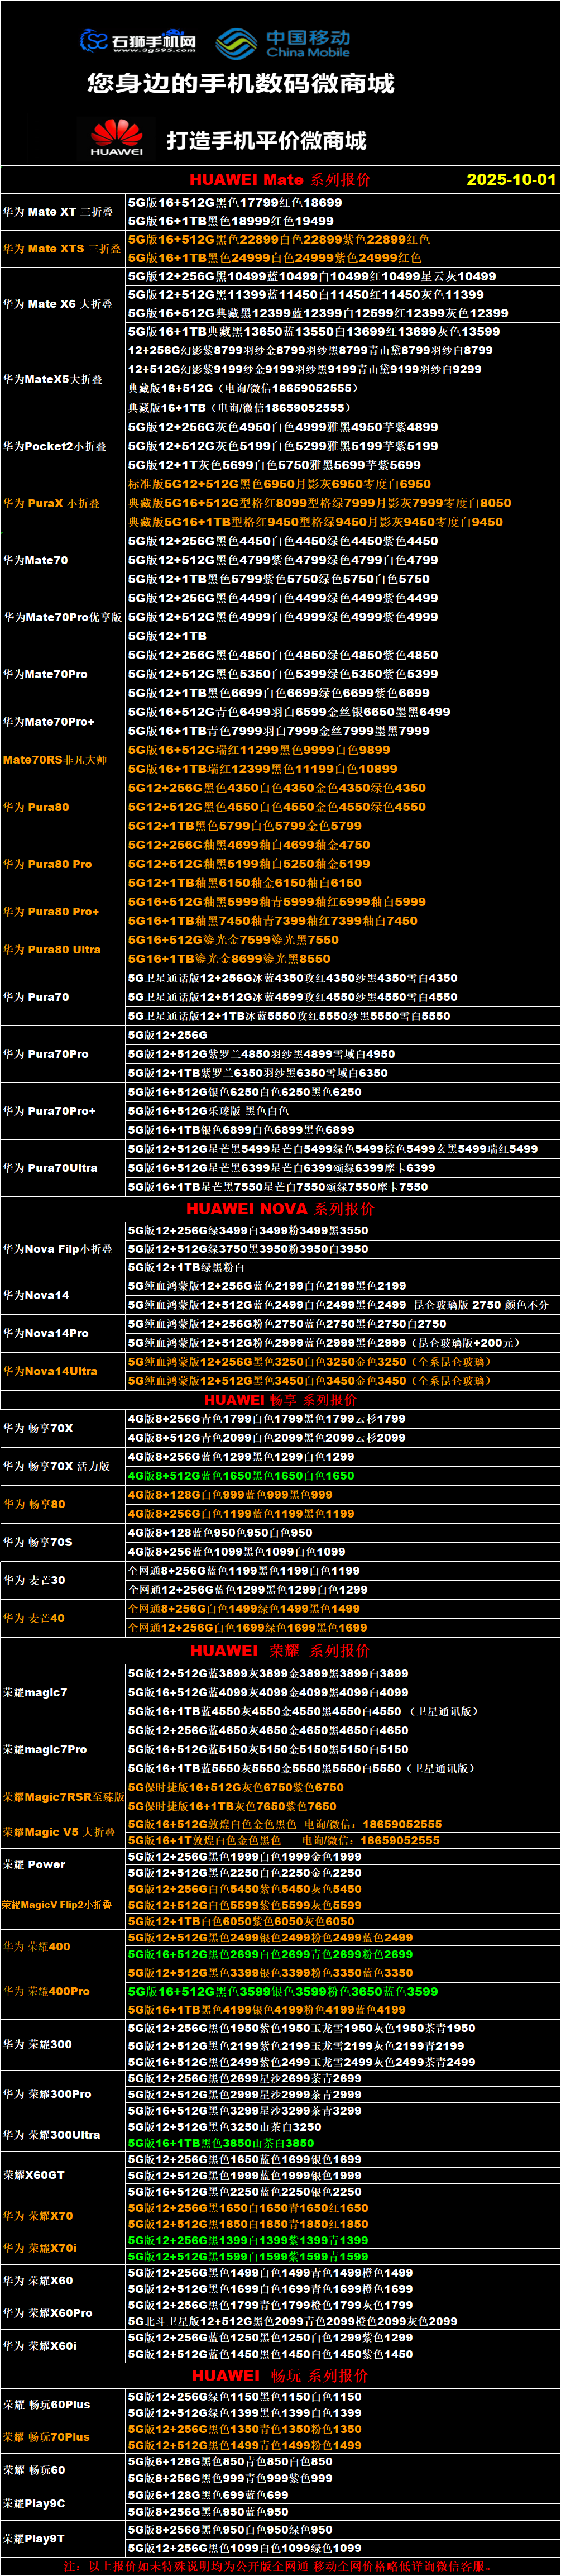Click the 2025-10-01 date label
Screen dimensions: 561x2576
click(x=510, y=180)
